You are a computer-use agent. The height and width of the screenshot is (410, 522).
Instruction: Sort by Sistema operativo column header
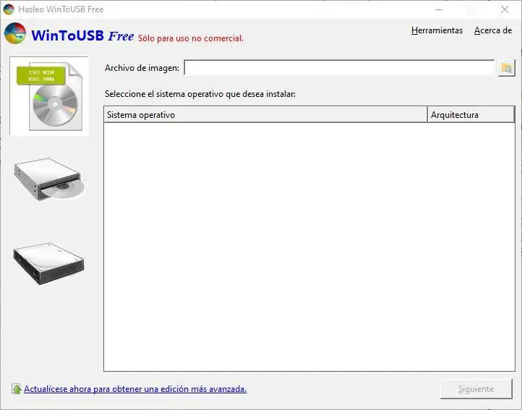[x=265, y=114]
